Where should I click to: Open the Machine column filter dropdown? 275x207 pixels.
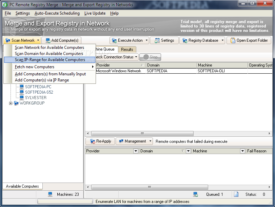coord(242,151)
